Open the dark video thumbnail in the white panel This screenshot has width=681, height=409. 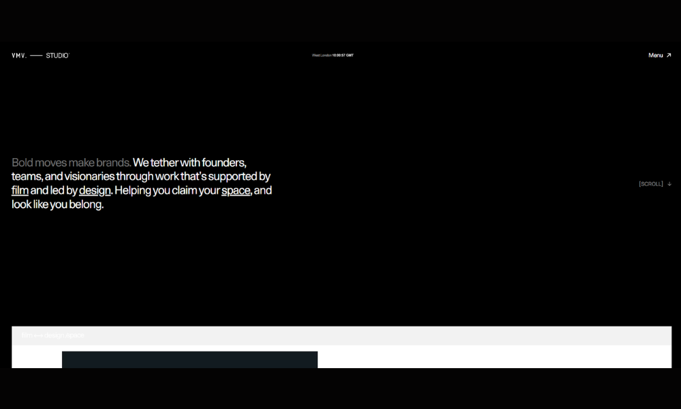point(189,359)
